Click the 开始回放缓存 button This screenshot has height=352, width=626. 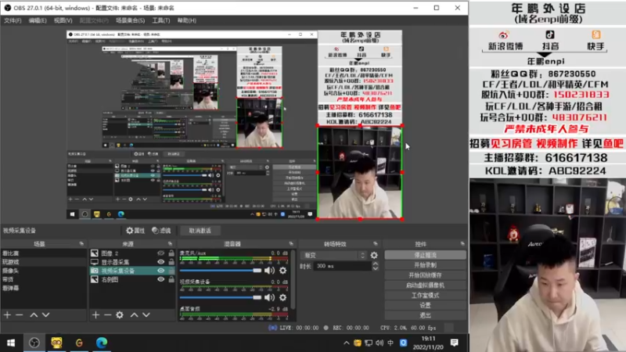click(425, 275)
